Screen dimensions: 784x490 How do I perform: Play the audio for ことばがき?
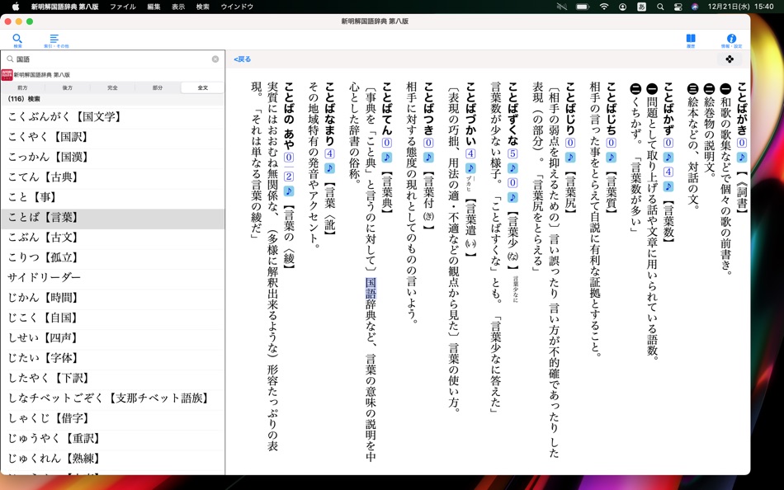(742, 157)
